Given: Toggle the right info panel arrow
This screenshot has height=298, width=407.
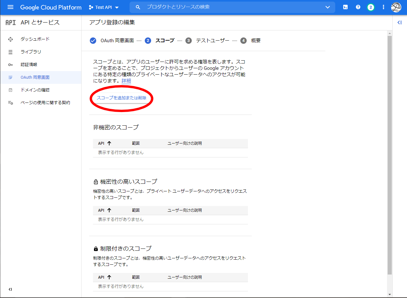Looking at the screenshot, I should click(400, 22).
